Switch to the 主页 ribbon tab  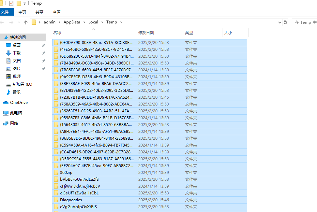click(x=22, y=12)
